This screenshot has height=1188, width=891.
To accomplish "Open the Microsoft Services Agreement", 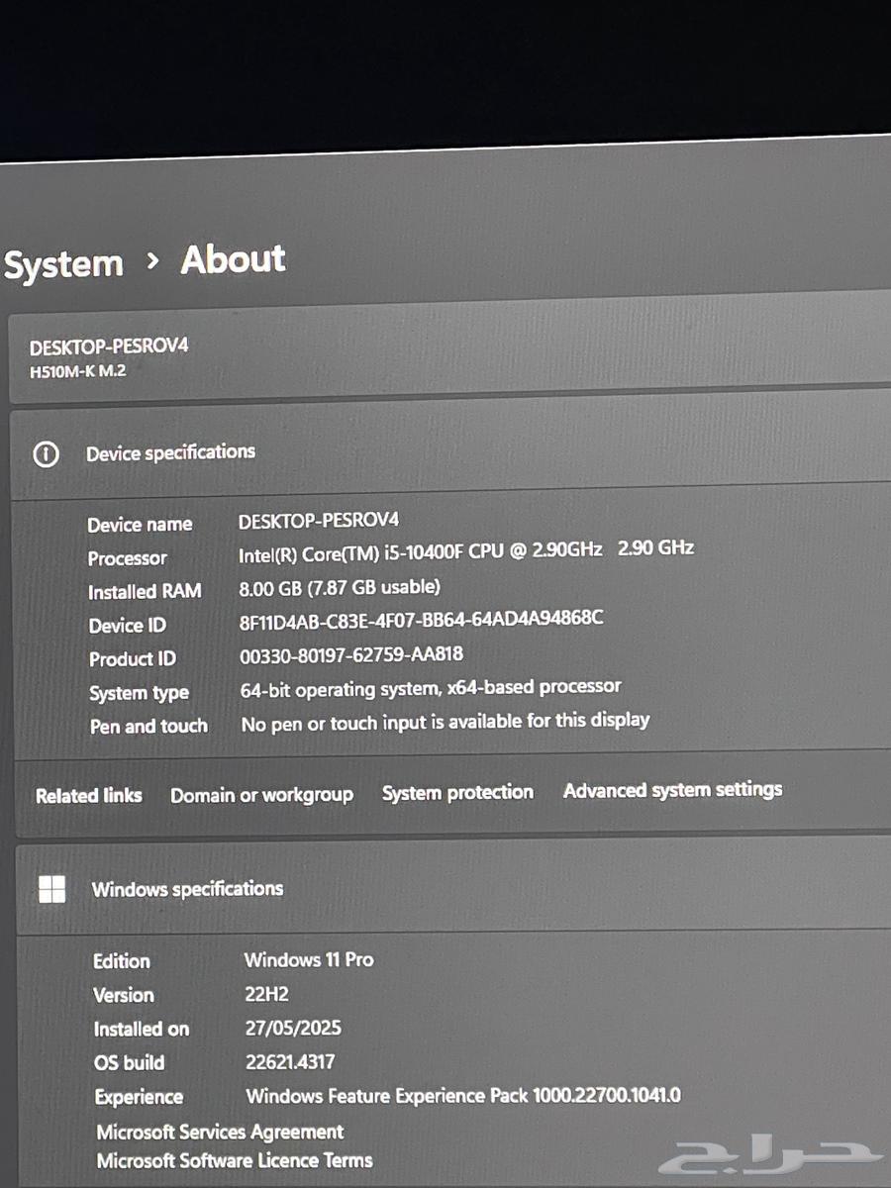I will [220, 1132].
